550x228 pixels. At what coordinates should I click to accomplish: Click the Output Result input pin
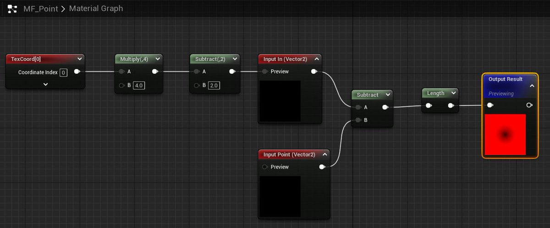[x=490, y=105]
